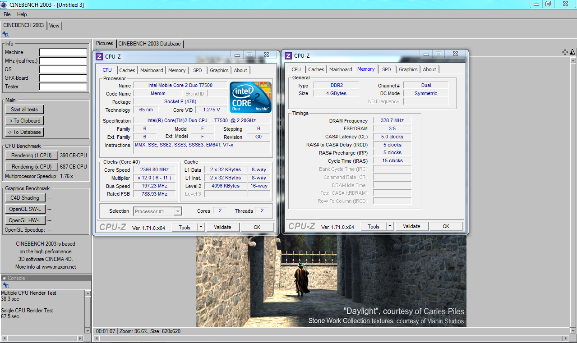
Task: Switch to the Pictures tab
Action: tap(105, 43)
